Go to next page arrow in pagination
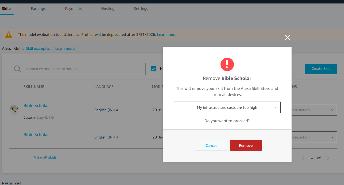The image size is (344, 185). point(328,158)
